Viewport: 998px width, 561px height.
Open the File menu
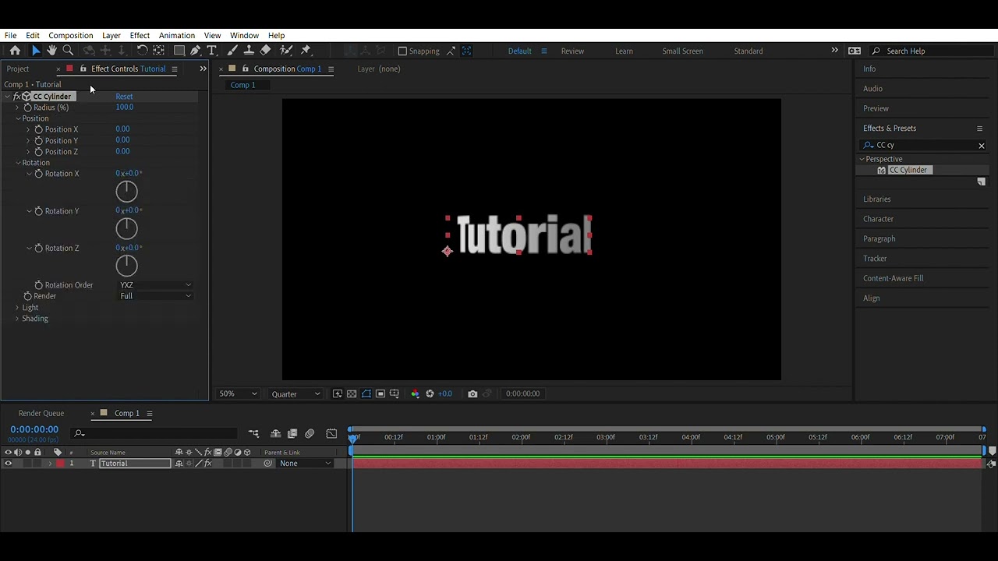[x=11, y=35]
